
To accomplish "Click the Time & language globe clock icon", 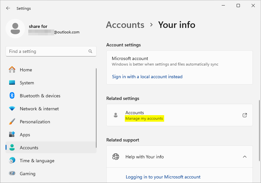I will [x=12, y=160].
